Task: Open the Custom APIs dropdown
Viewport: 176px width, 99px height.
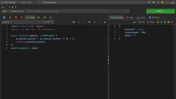Action: pos(30,2)
